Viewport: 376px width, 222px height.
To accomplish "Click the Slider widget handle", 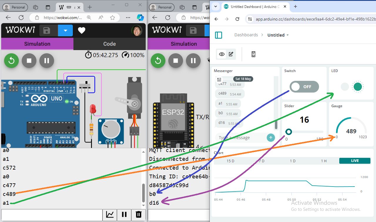I will tap(289, 132).
